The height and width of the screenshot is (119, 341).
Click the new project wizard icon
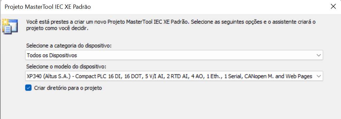click(10, 27)
